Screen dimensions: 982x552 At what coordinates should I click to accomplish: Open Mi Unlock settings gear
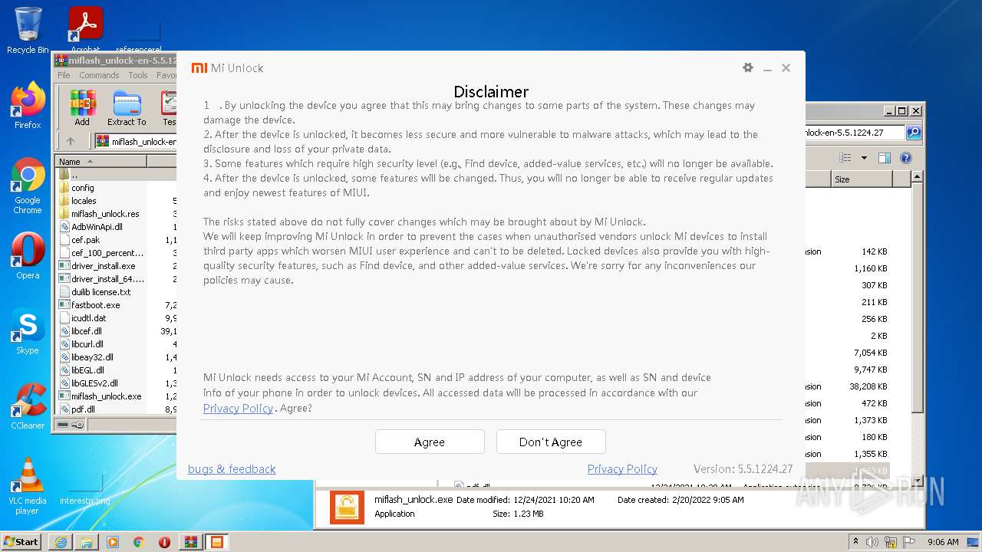click(747, 67)
